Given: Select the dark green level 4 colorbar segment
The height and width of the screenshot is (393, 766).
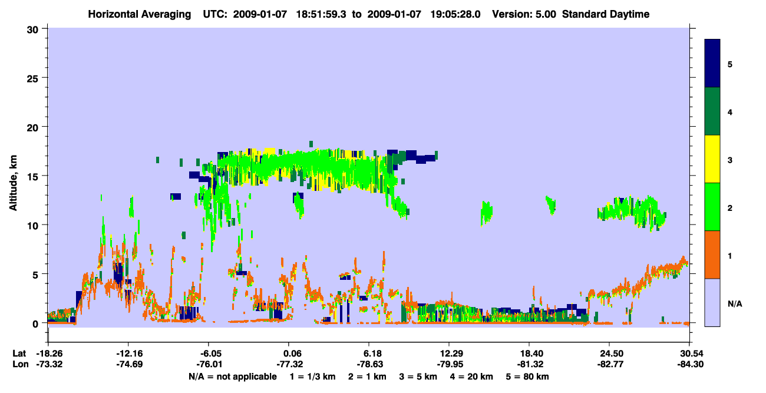Looking at the screenshot, I should [712, 111].
